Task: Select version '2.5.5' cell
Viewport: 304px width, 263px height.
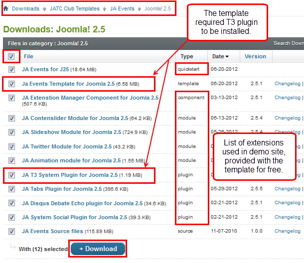Action: tap(257, 189)
